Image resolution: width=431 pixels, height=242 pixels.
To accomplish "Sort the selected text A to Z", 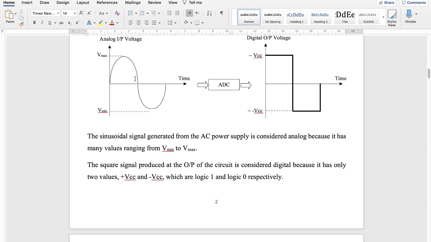I will pyautogui.click(x=209, y=13).
